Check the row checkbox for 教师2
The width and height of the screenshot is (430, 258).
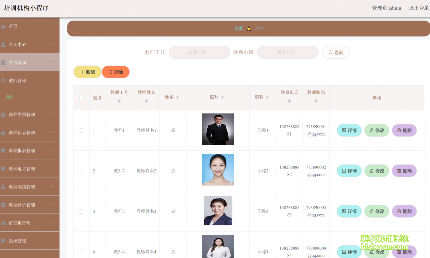[x=81, y=171]
